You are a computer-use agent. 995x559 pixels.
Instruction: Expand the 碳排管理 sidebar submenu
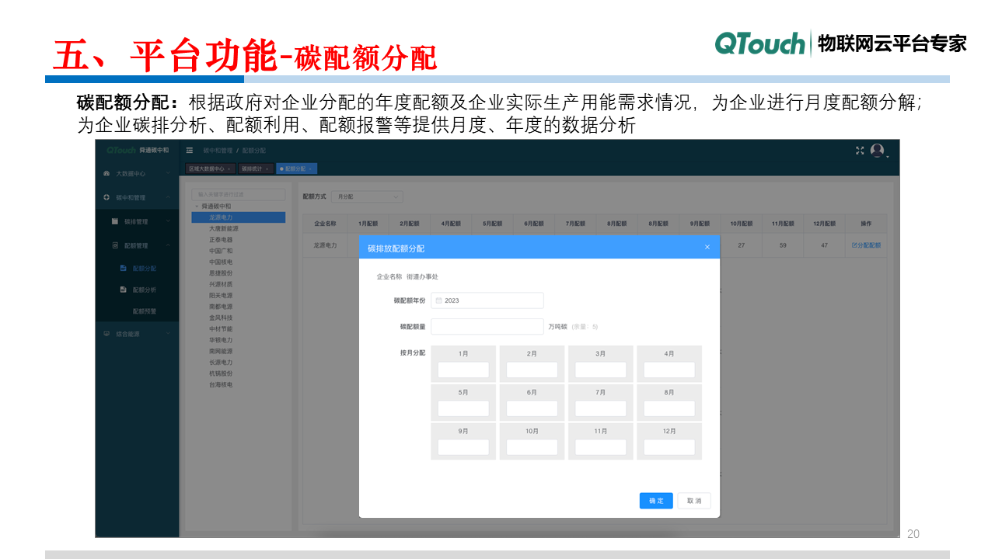[167, 221]
